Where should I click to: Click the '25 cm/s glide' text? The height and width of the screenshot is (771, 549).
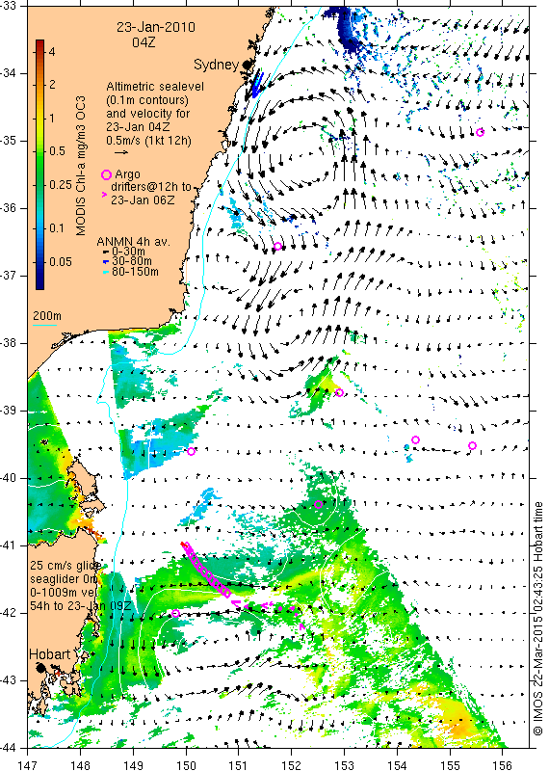pyautogui.click(x=65, y=566)
